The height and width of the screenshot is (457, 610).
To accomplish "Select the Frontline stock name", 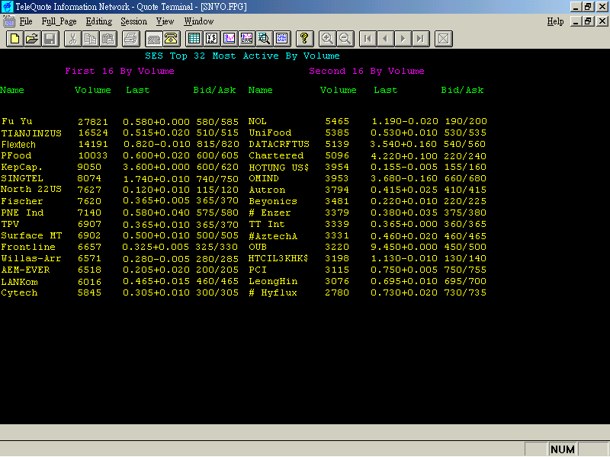I will (x=28, y=247).
